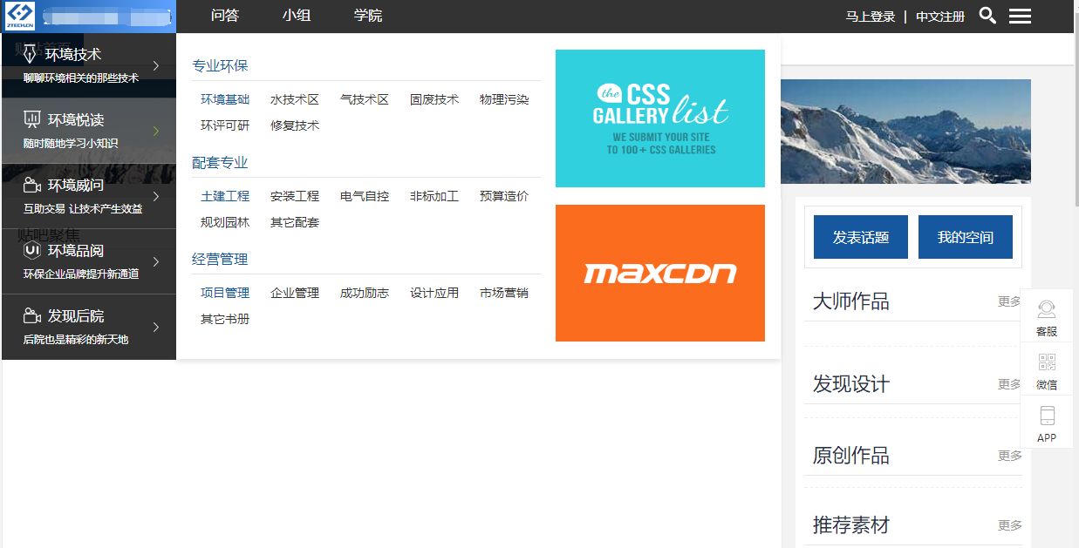Open the 问答 nav item
The width and height of the screenshot is (1079, 548).
(x=225, y=16)
